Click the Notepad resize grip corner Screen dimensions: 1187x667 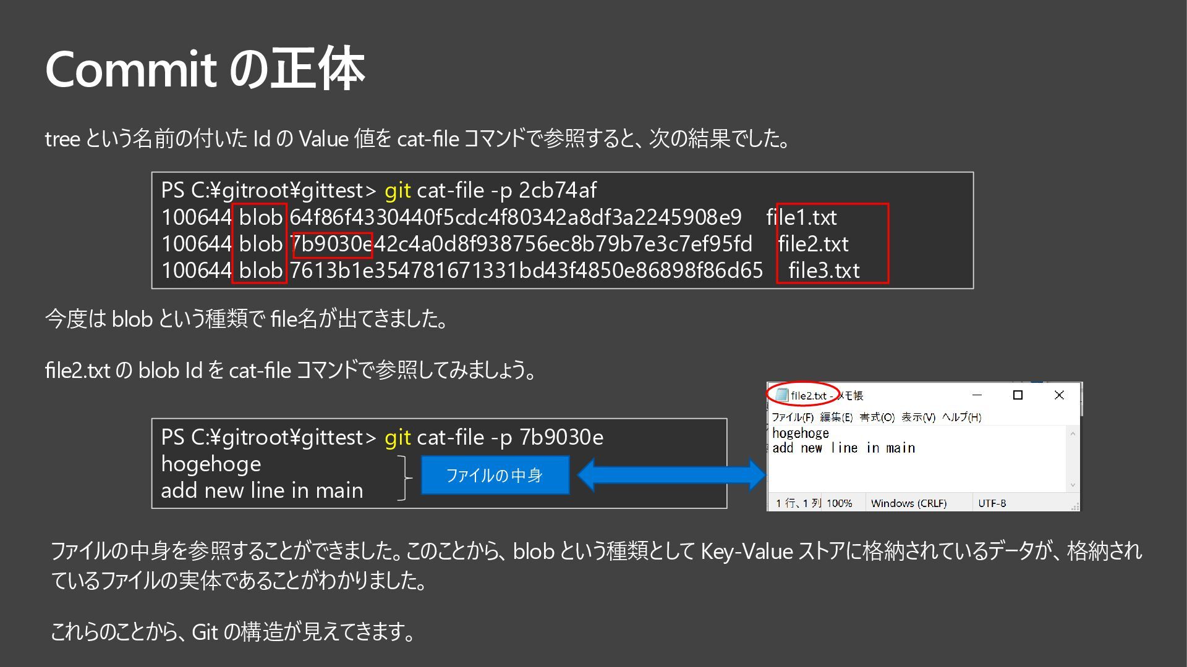[x=1075, y=506]
